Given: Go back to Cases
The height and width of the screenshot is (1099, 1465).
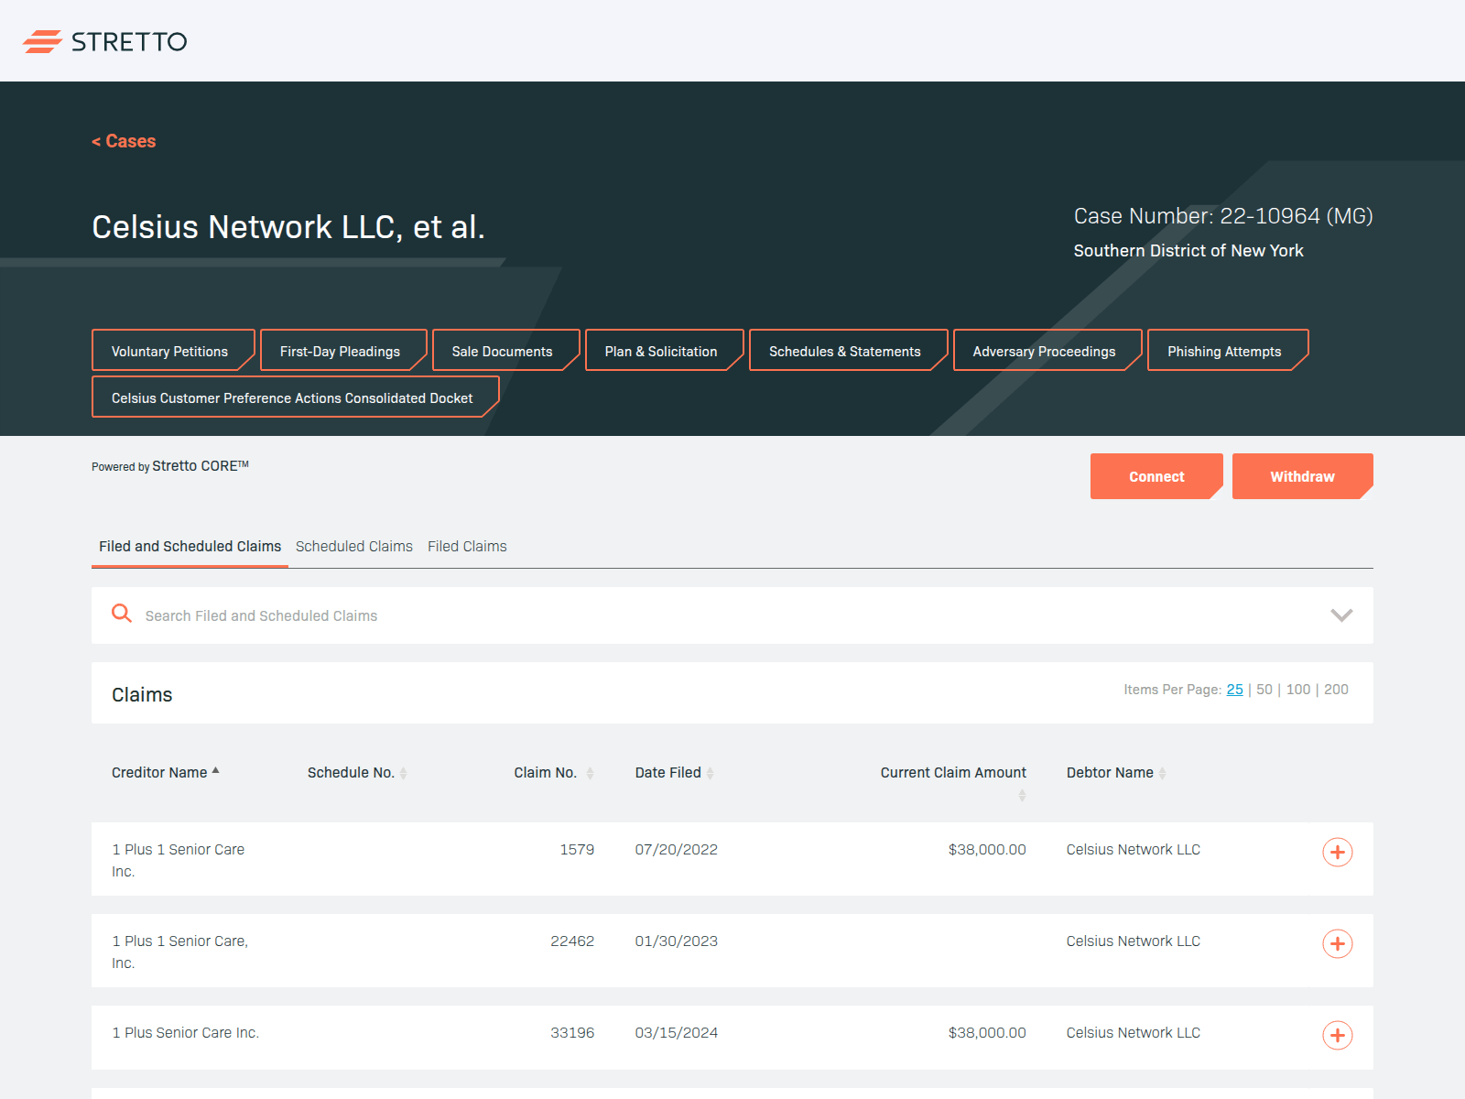Looking at the screenshot, I should click(x=124, y=141).
